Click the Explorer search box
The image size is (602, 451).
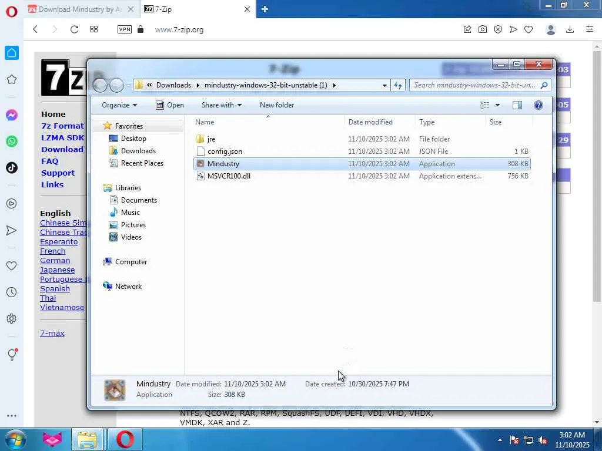[480, 85]
